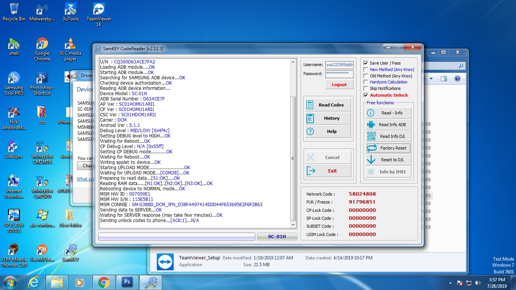This screenshot has width=516, height=290.
Task: Click log scrollbar up arrow
Action: pos(293,62)
